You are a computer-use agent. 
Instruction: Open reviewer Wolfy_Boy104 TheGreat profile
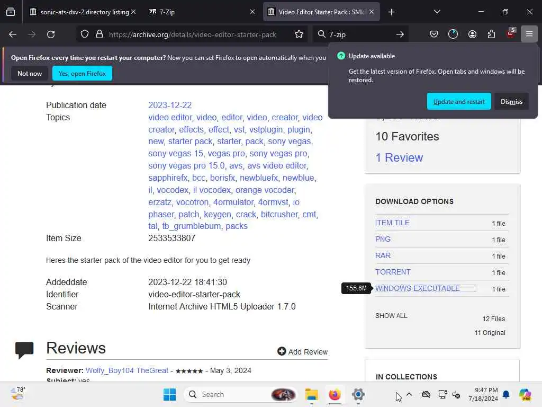tap(127, 370)
